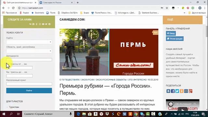Open Microsoft Edge from taskbar
The image size is (208, 117).
[x=78, y=114]
